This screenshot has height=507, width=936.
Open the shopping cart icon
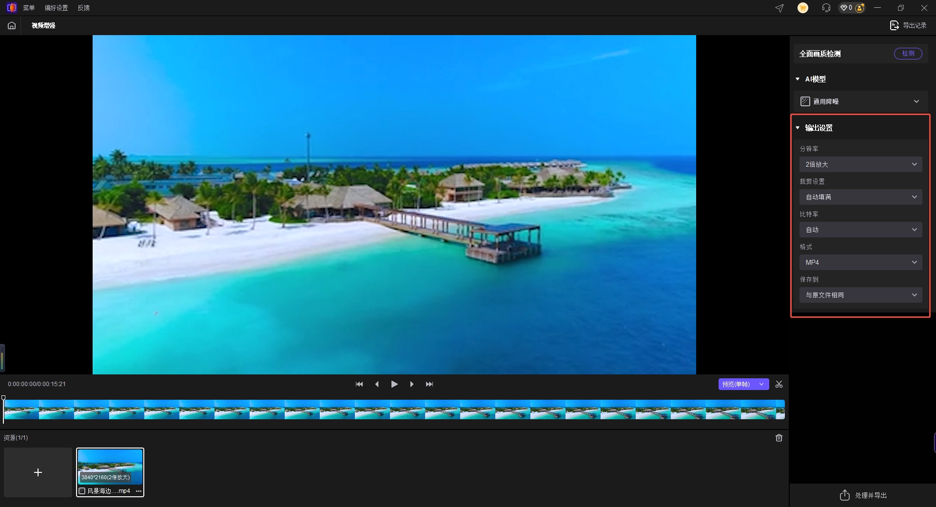pyautogui.click(x=802, y=8)
